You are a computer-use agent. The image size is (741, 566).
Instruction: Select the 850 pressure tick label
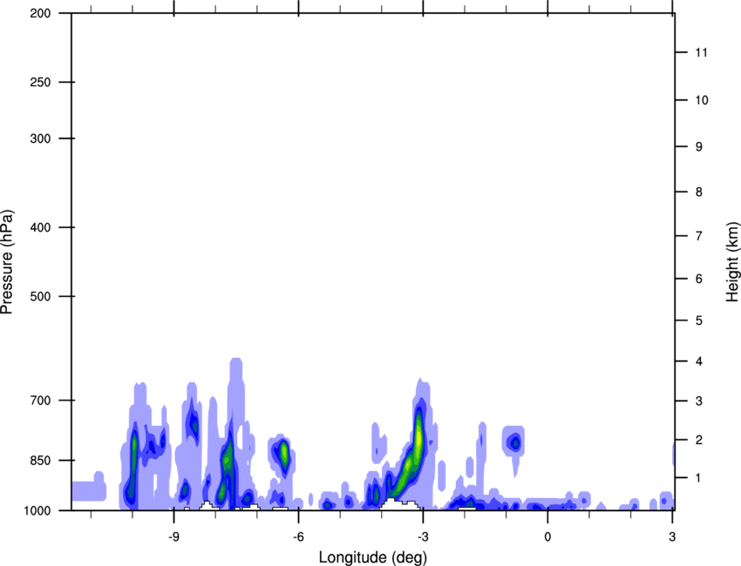pos(40,461)
